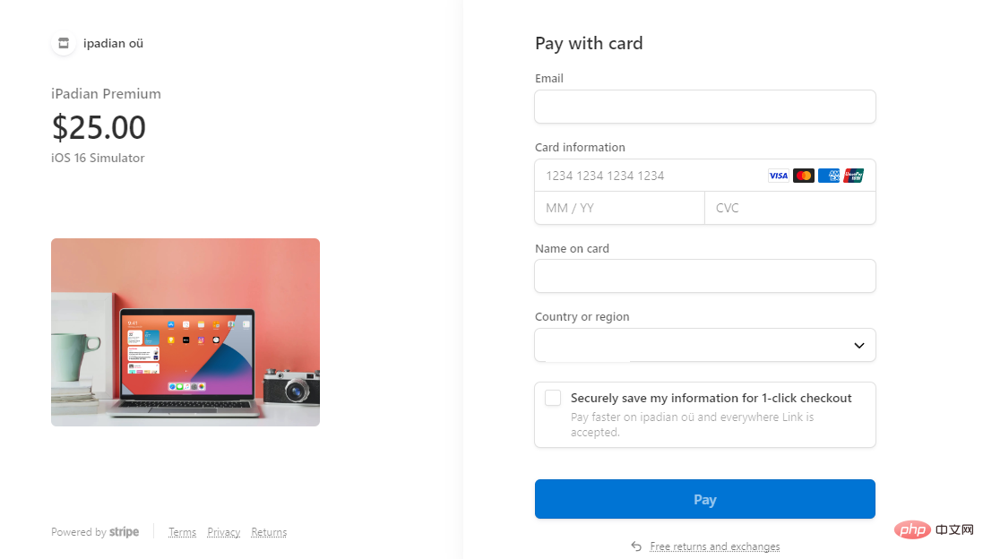Focus the Email input field
The image size is (983, 559).
(704, 107)
